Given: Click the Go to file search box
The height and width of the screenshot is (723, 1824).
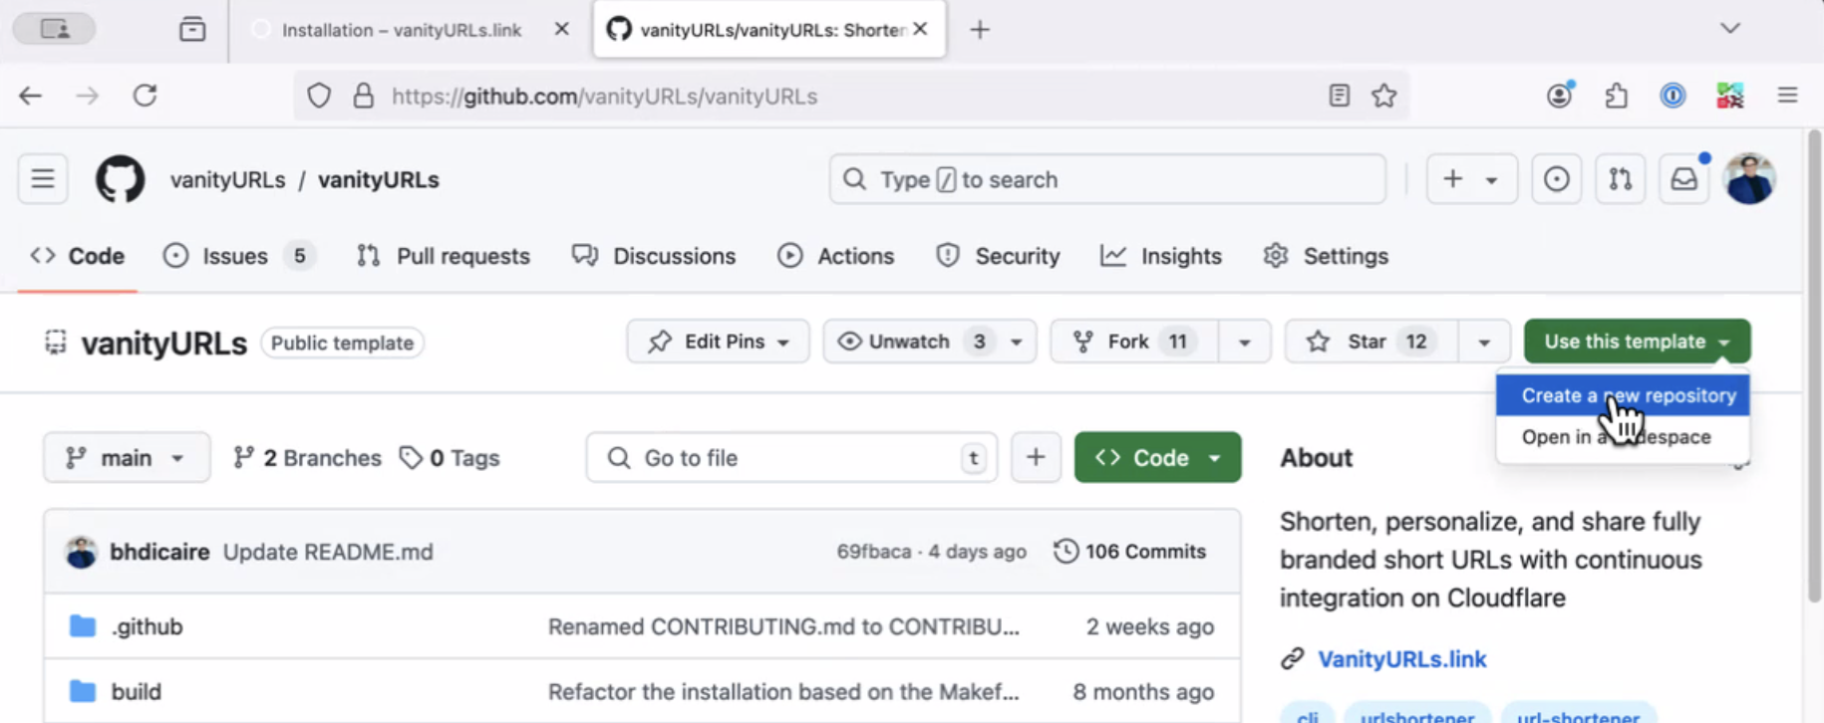Looking at the screenshot, I should tap(791, 457).
